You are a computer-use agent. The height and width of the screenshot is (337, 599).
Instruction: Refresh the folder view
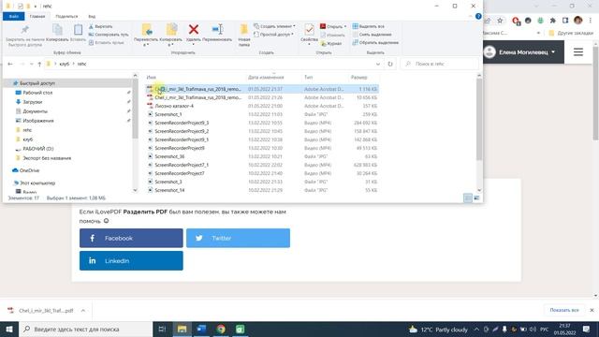point(390,64)
